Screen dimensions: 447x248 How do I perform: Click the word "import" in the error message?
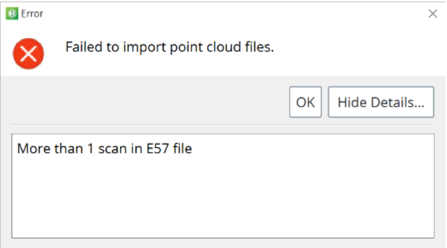click(x=144, y=47)
